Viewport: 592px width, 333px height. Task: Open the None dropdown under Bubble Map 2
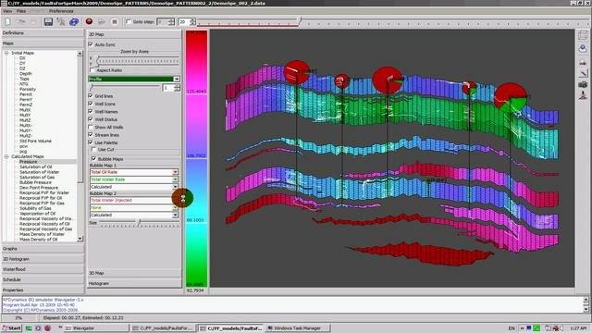pyautogui.click(x=134, y=207)
